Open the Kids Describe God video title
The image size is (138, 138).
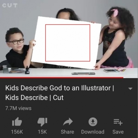(x=60, y=93)
